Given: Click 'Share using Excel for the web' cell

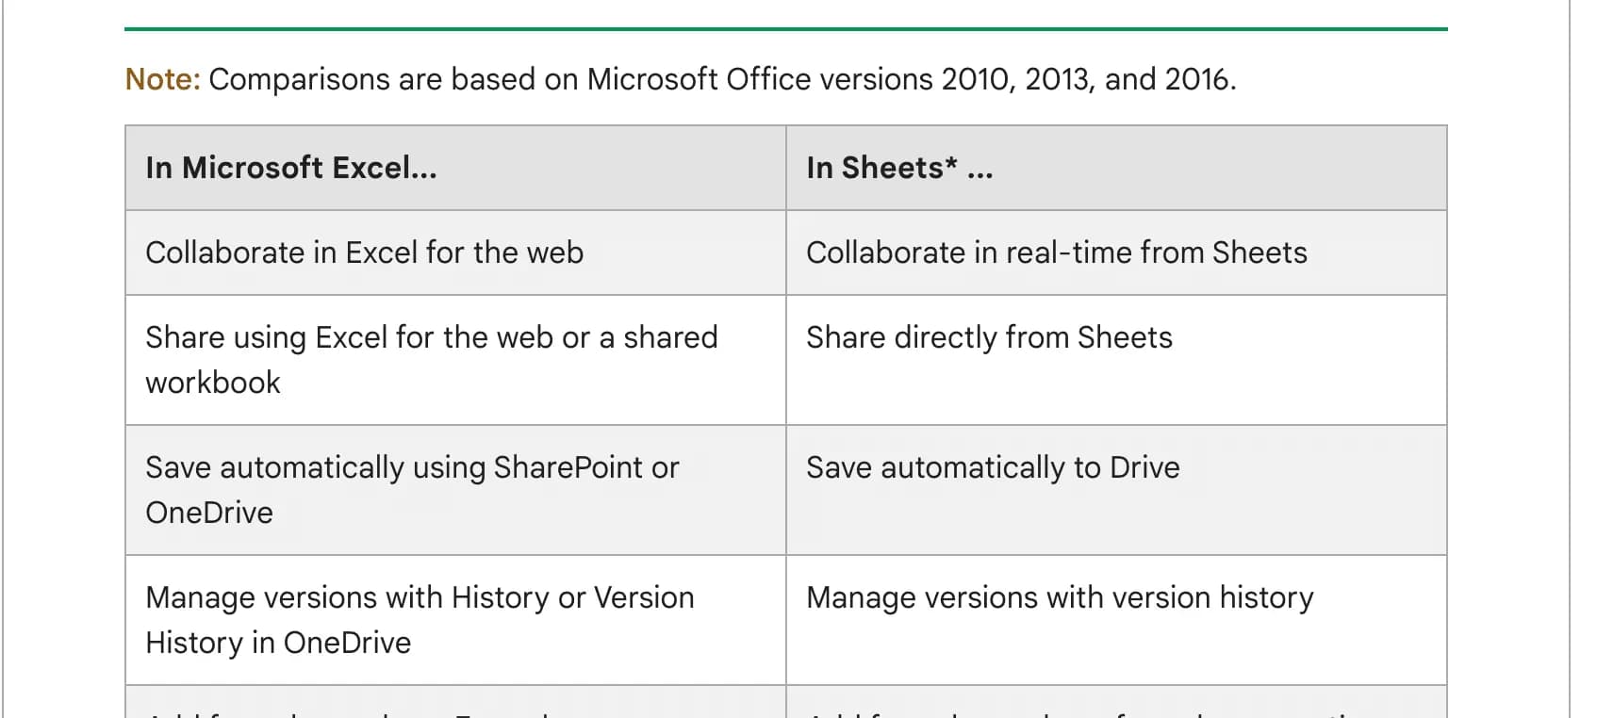Looking at the screenshot, I should tap(455, 360).
